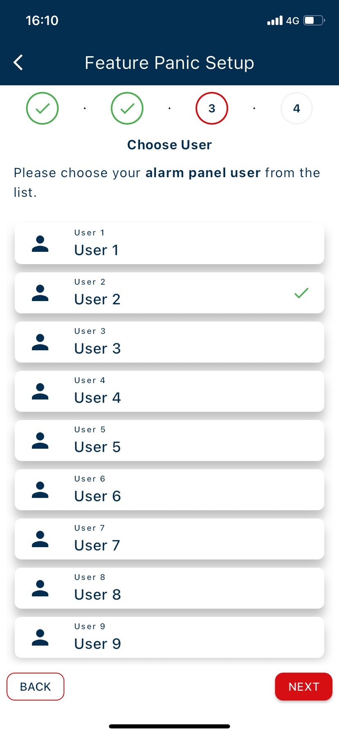The image size is (339, 735).
Task: Click the battery icon in status bar
Action: pyautogui.click(x=314, y=21)
